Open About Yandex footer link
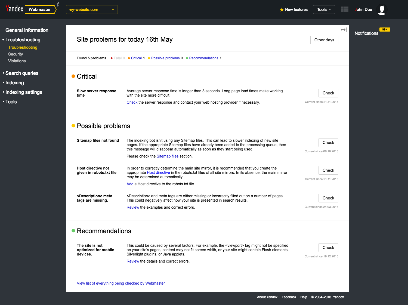Screen dimensions: 408x305 pos(267,297)
